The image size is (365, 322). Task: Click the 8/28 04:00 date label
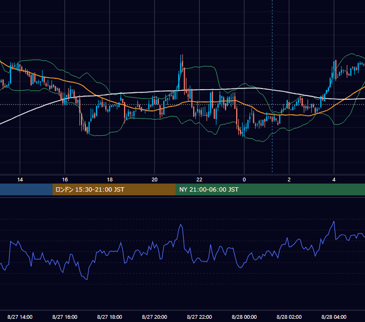334,317
